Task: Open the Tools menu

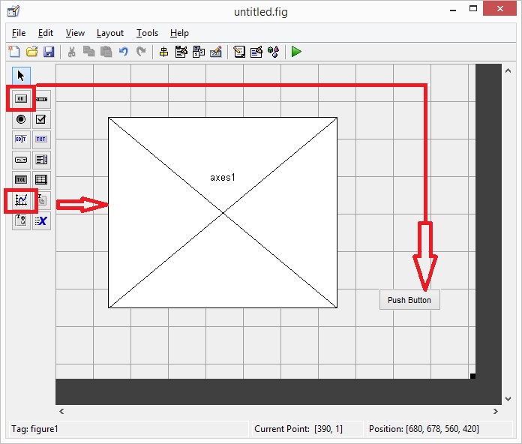Action: (147, 33)
